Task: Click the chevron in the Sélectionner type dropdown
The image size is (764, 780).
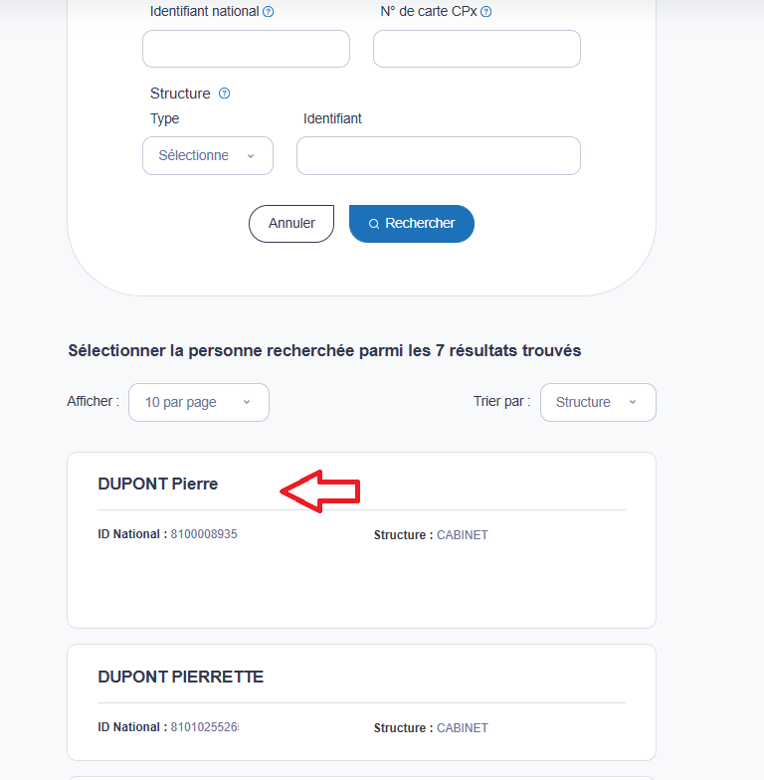Action: click(x=251, y=156)
